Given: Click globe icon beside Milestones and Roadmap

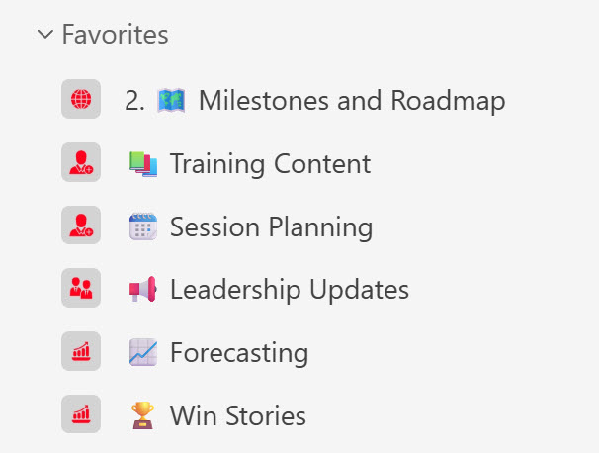Looking at the screenshot, I should point(81,100).
